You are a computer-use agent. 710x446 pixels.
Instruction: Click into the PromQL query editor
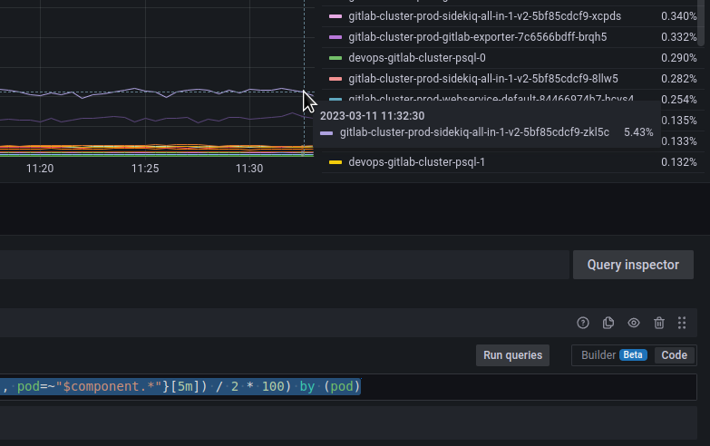coord(348,387)
